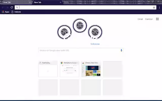
Task: Focus the address bar input
Action: tap(86, 7)
